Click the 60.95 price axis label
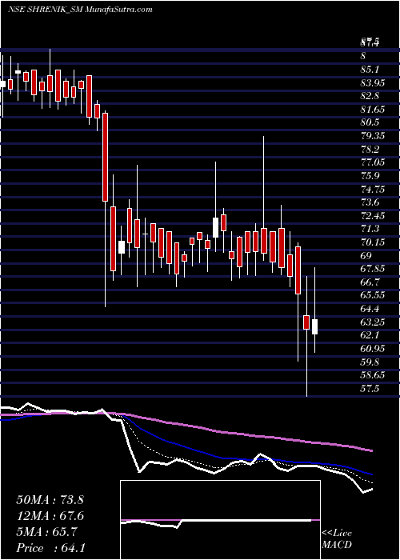400x560 pixels. pyautogui.click(x=373, y=349)
